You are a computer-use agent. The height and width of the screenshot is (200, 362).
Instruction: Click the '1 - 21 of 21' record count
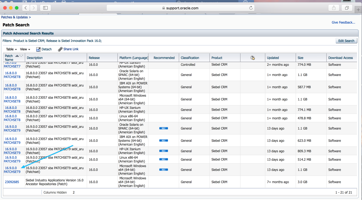pos(344,192)
